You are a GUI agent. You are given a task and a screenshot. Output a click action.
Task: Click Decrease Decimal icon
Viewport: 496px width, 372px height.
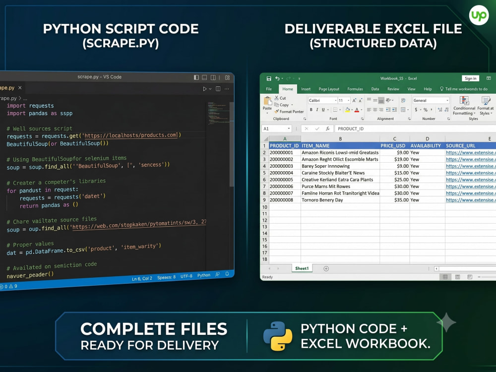pos(446,110)
